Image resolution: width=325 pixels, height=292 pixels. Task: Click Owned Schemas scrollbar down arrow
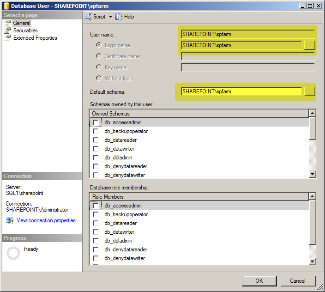(x=312, y=174)
